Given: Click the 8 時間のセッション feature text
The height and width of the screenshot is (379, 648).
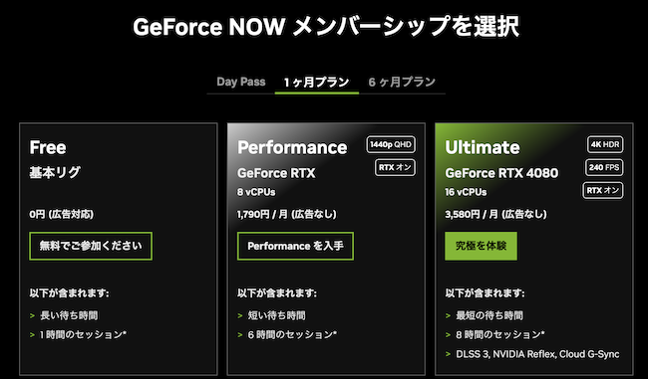Looking at the screenshot, I should point(500,335).
